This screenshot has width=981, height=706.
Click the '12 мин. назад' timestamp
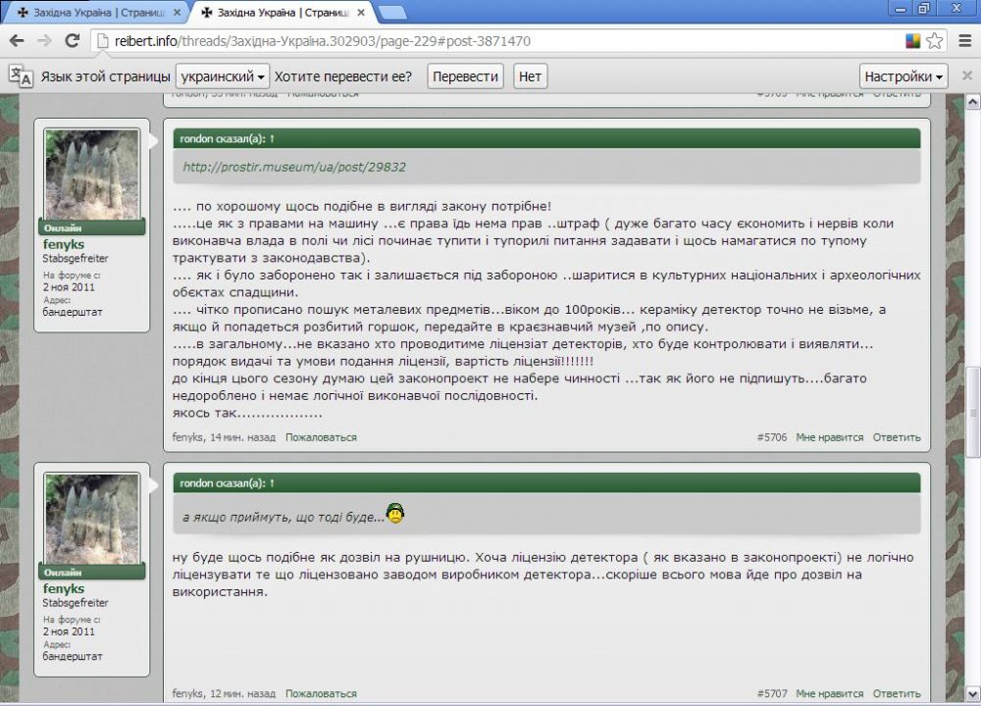click(242, 693)
